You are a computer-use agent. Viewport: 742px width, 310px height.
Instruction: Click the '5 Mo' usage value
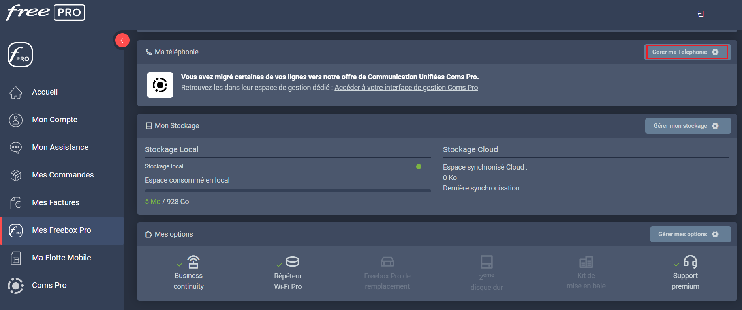point(152,202)
